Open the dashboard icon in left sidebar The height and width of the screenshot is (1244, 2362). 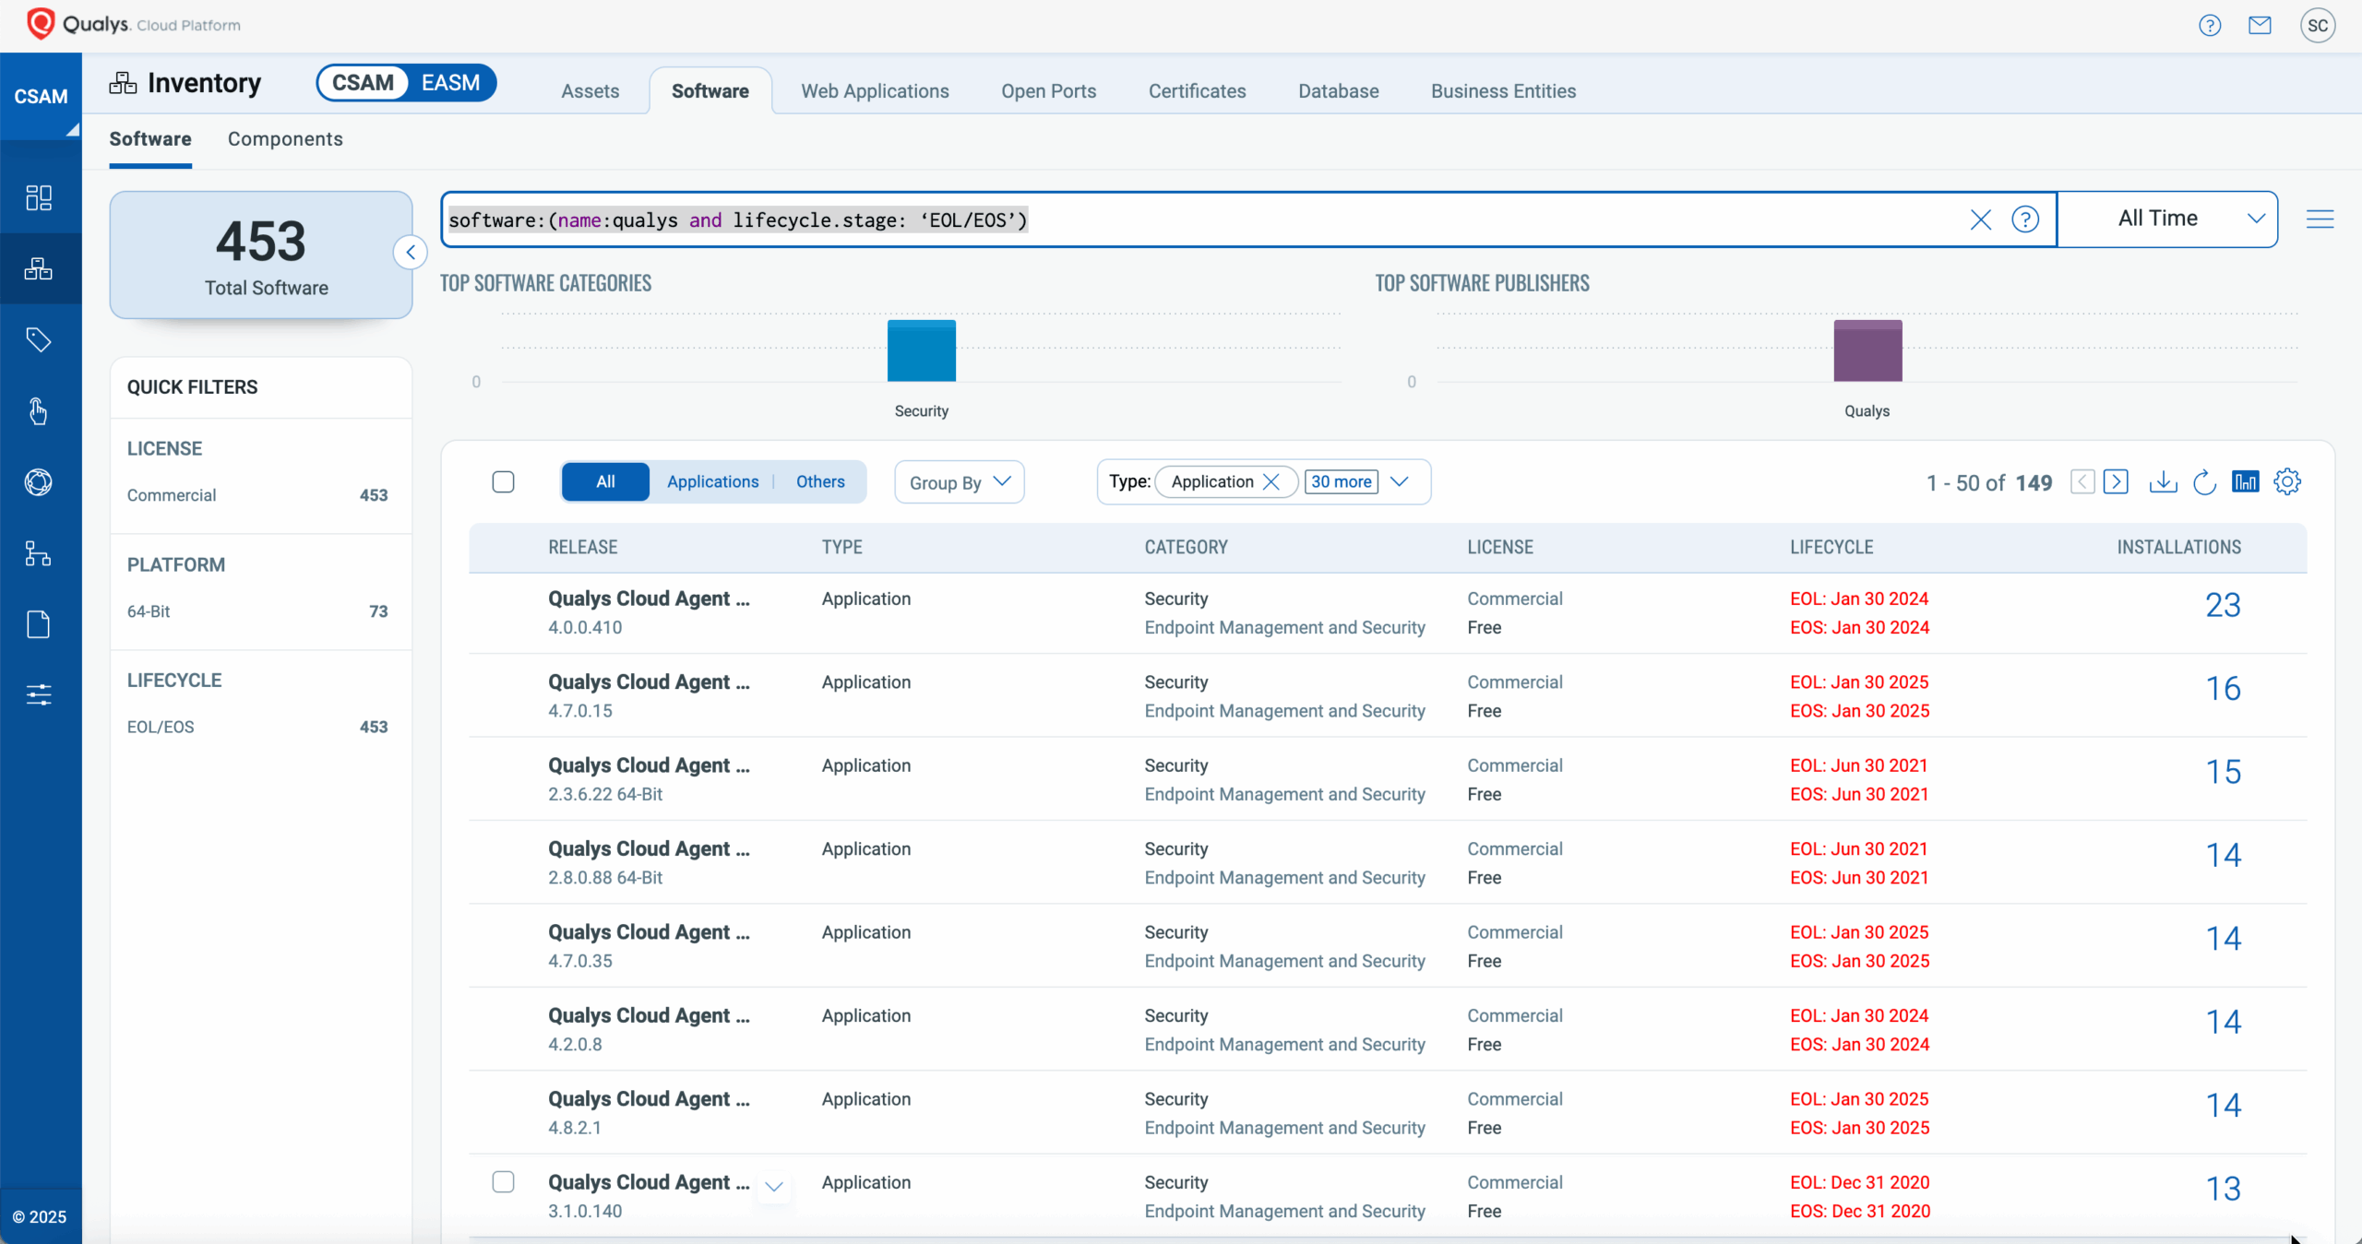(39, 197)
